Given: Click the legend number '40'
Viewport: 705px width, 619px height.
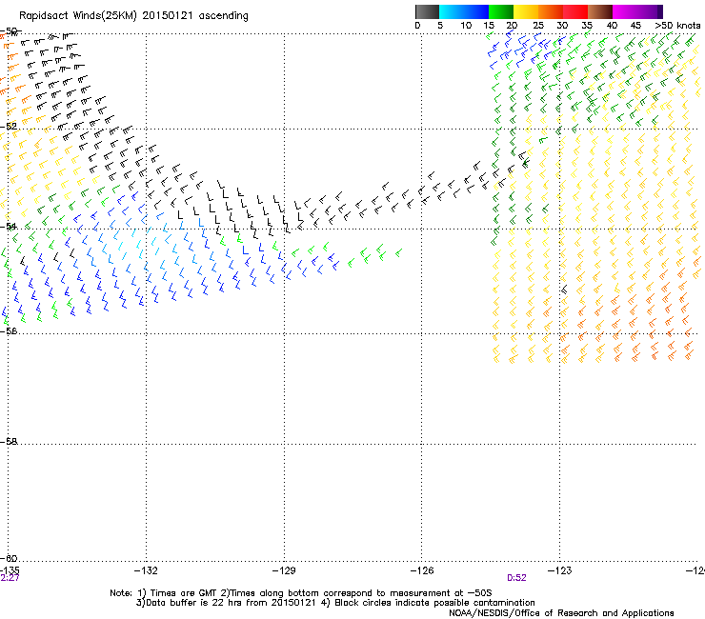Looking at the screenshot, I should (x=612, y=26).
